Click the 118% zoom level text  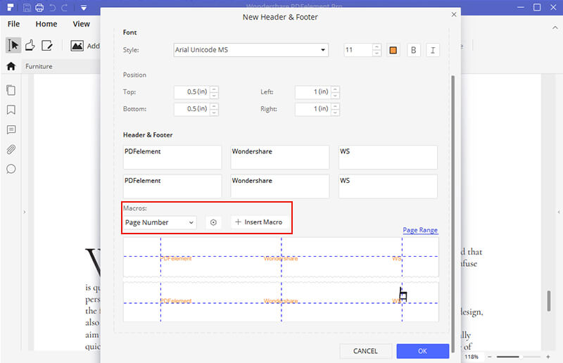click(472, 357)
